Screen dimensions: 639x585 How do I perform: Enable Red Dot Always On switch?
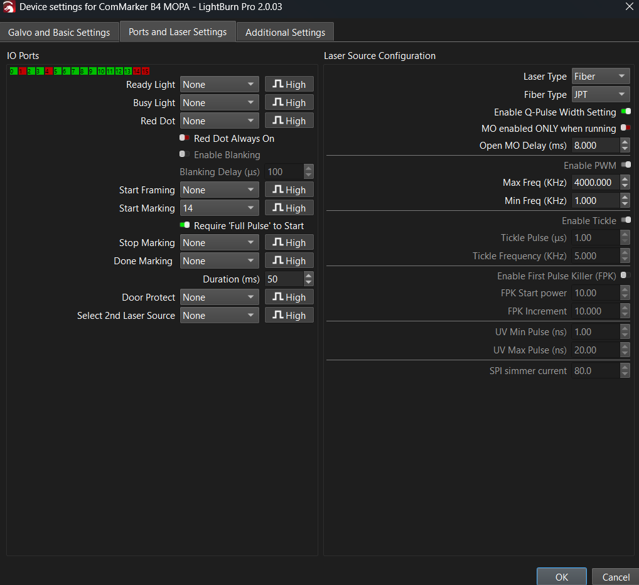(185, 138)
